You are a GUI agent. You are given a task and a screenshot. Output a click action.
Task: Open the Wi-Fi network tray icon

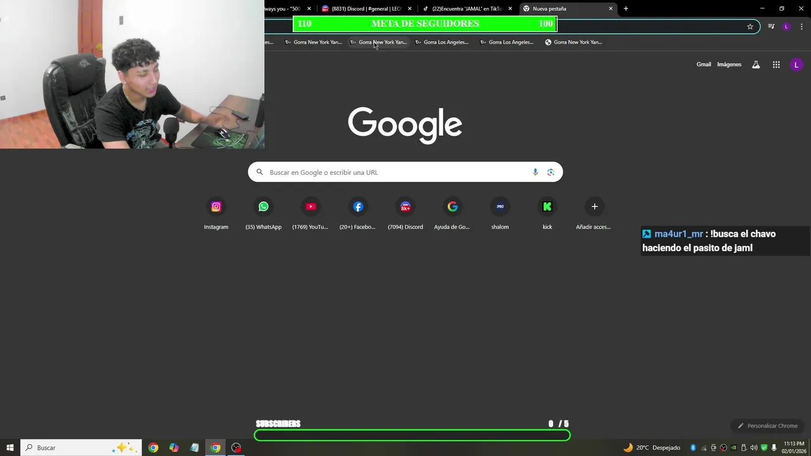(704, 448)
